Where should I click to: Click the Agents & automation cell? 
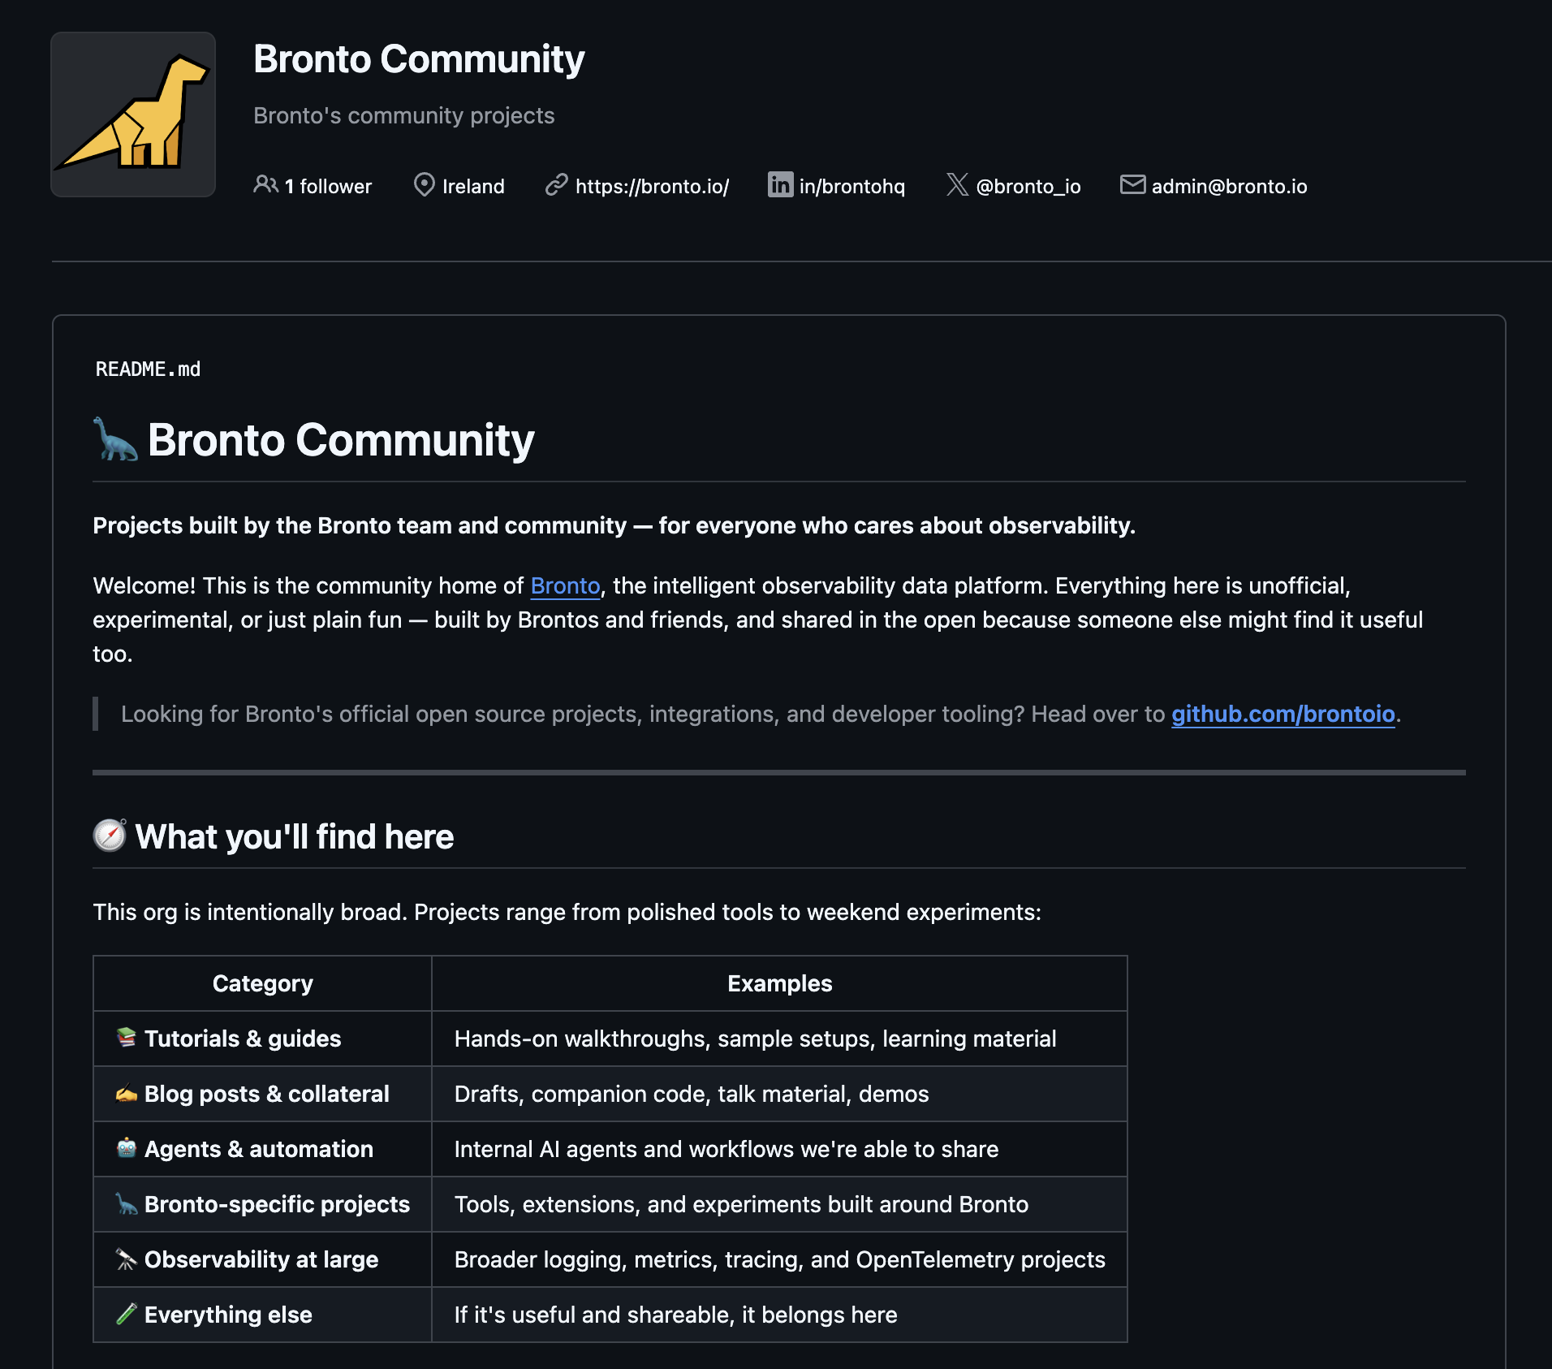tap(262, 1149)
